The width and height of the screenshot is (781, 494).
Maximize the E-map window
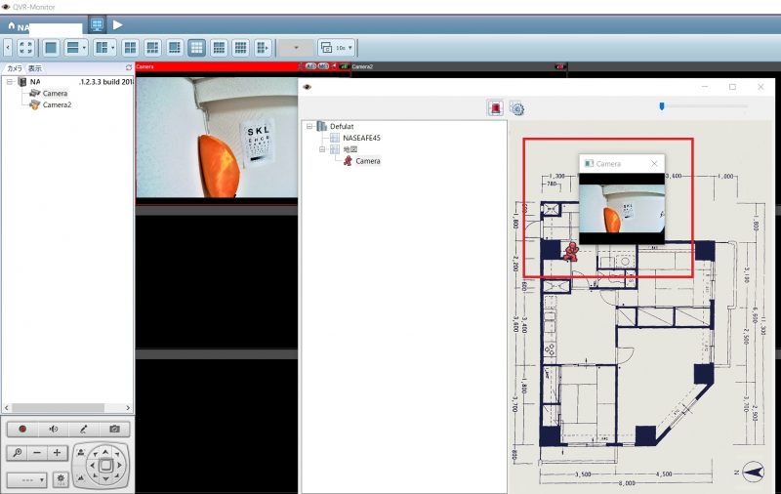[x=732, y=87]
